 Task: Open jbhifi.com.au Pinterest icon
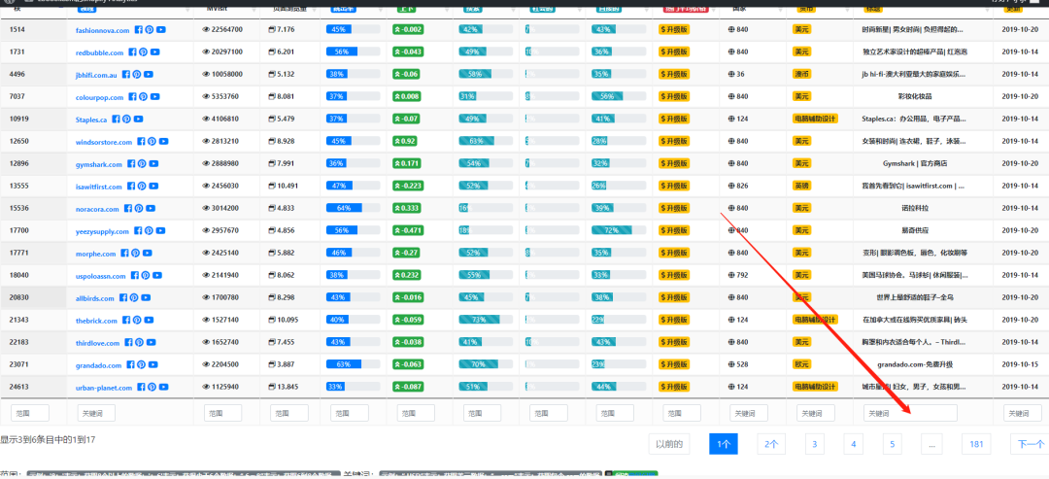click(137, 75)
